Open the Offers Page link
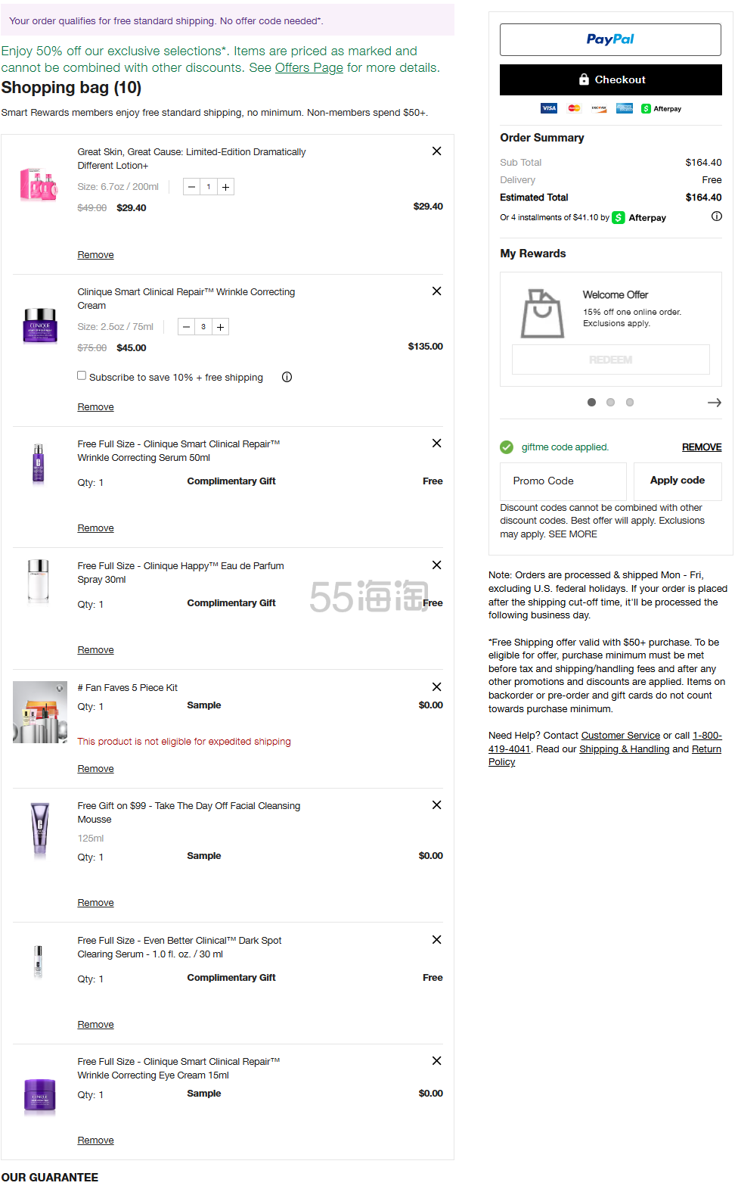The width and height of the screenshot is (738, 1192). (309, 68)
